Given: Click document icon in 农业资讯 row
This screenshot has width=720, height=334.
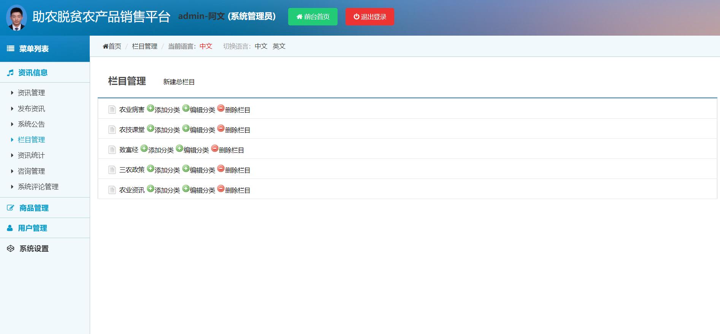Looking at the screenshot, I should (x=112, y=190).
